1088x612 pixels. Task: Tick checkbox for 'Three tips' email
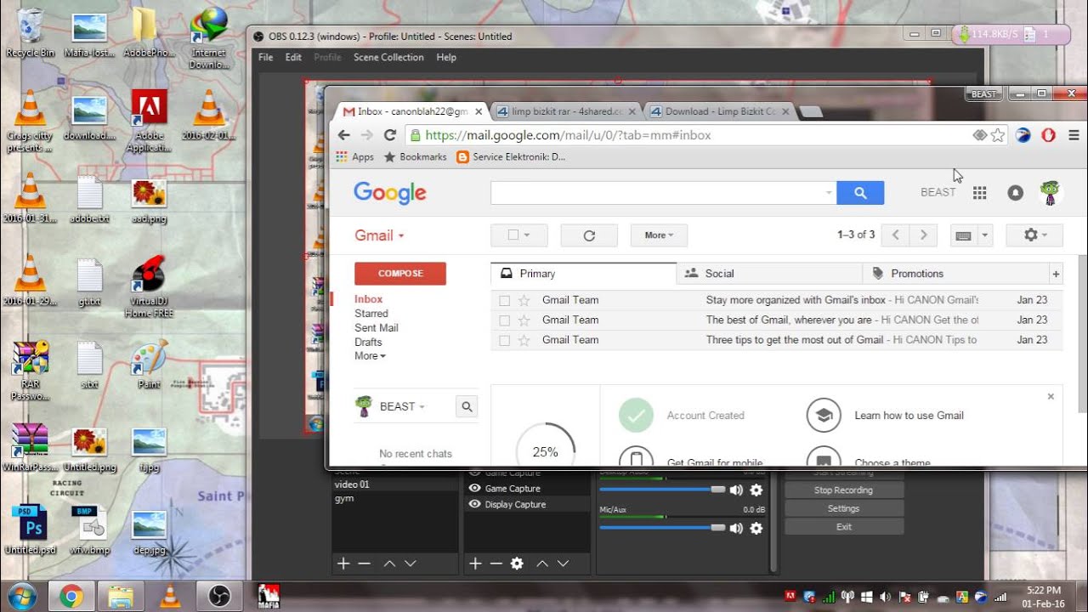[504, 340]
